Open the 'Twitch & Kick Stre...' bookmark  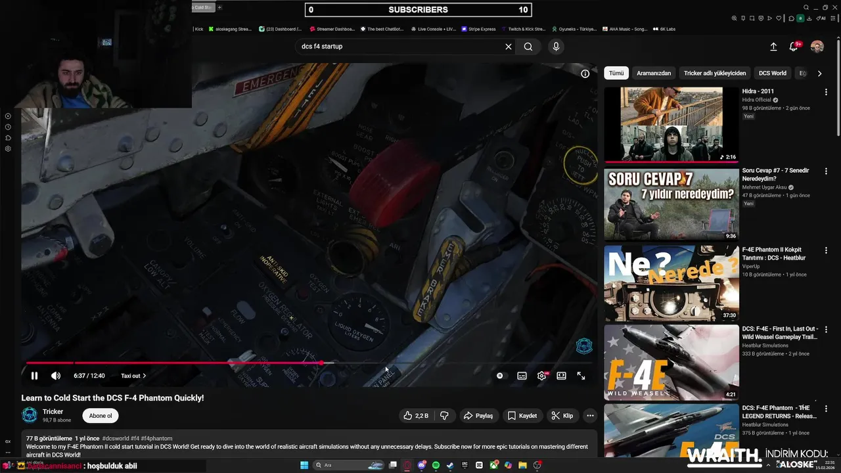point(524,29)
